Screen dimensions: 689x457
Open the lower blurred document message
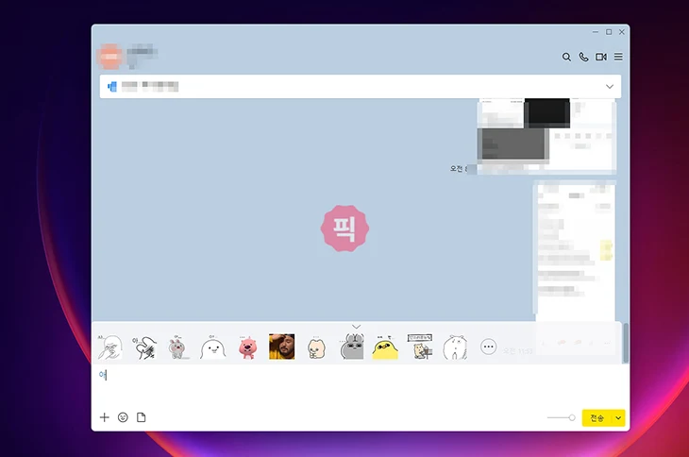click(575, 250)
